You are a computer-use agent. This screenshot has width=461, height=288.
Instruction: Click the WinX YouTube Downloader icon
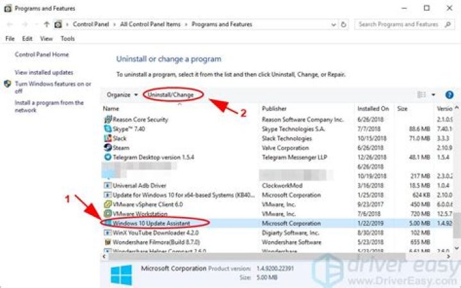tap(108, 233)
